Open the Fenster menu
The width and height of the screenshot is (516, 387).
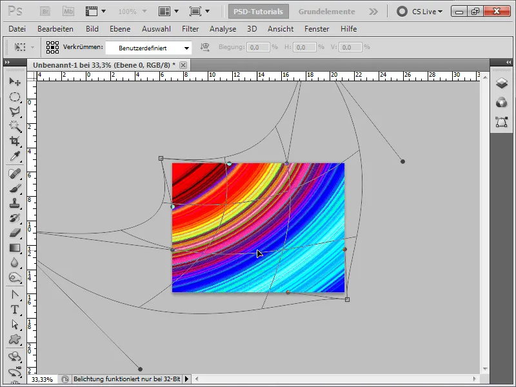[x=317, y=29]
